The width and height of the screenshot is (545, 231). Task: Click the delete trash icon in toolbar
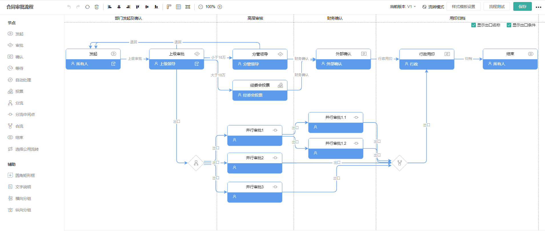[97, 7]
